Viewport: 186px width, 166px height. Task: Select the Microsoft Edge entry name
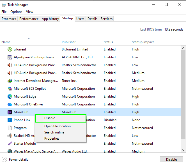click(x=25, y=96)
